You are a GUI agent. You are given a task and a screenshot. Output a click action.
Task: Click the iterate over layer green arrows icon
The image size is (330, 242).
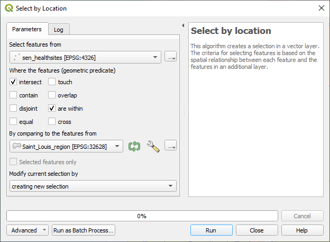click(x=134, y=146)
